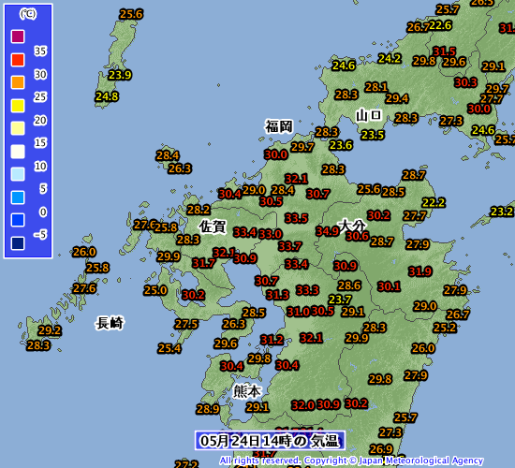Click the 29.2 reading on Goto islands

50,330
